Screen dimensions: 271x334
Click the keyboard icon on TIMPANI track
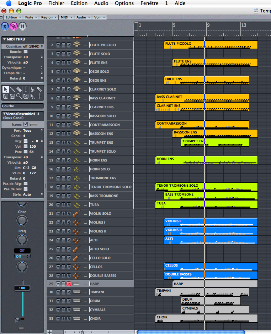tap(76, 292)
